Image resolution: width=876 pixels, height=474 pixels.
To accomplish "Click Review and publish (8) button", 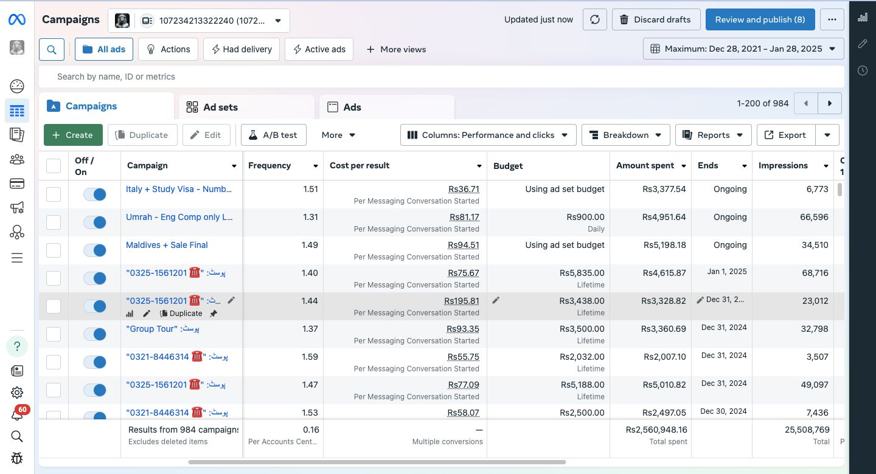I will tap(760, 19).
